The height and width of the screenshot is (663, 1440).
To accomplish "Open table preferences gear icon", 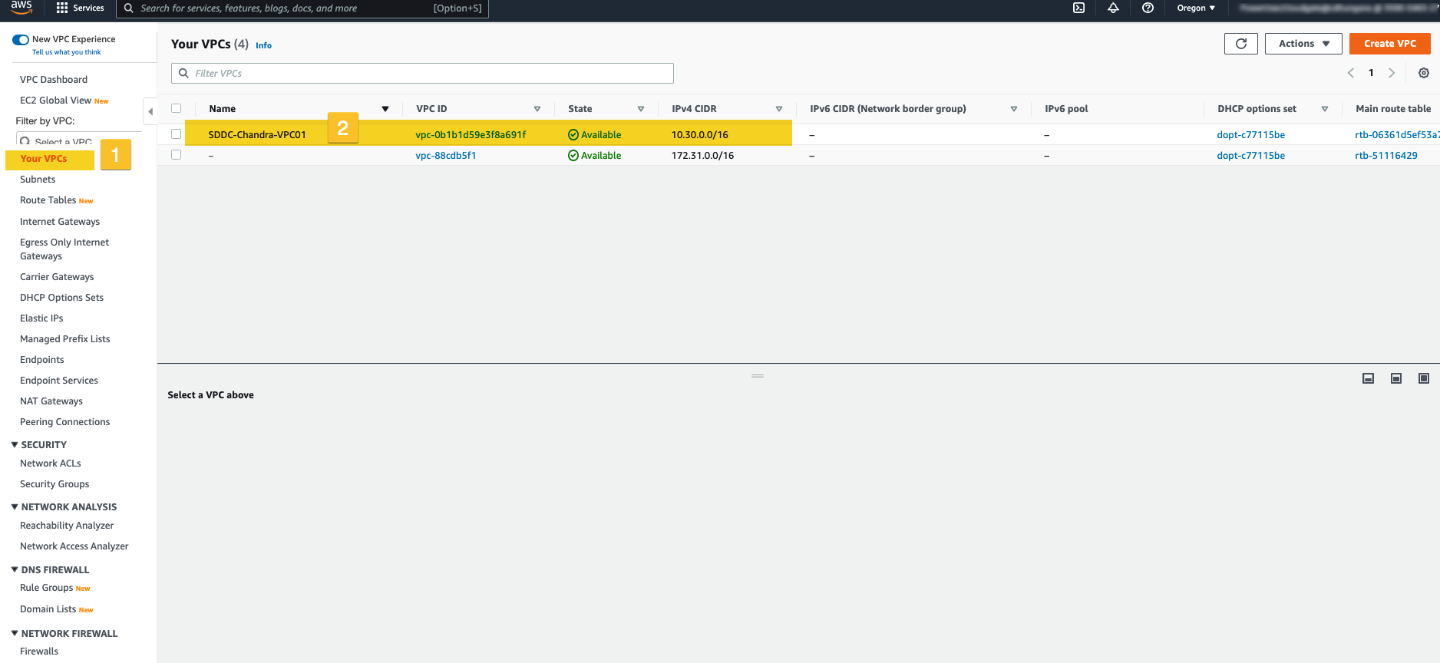I will point(1423,73).
